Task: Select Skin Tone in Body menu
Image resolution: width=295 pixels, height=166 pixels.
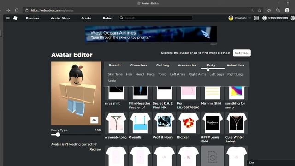Action: pyautogui.click(x=115, y=74)
